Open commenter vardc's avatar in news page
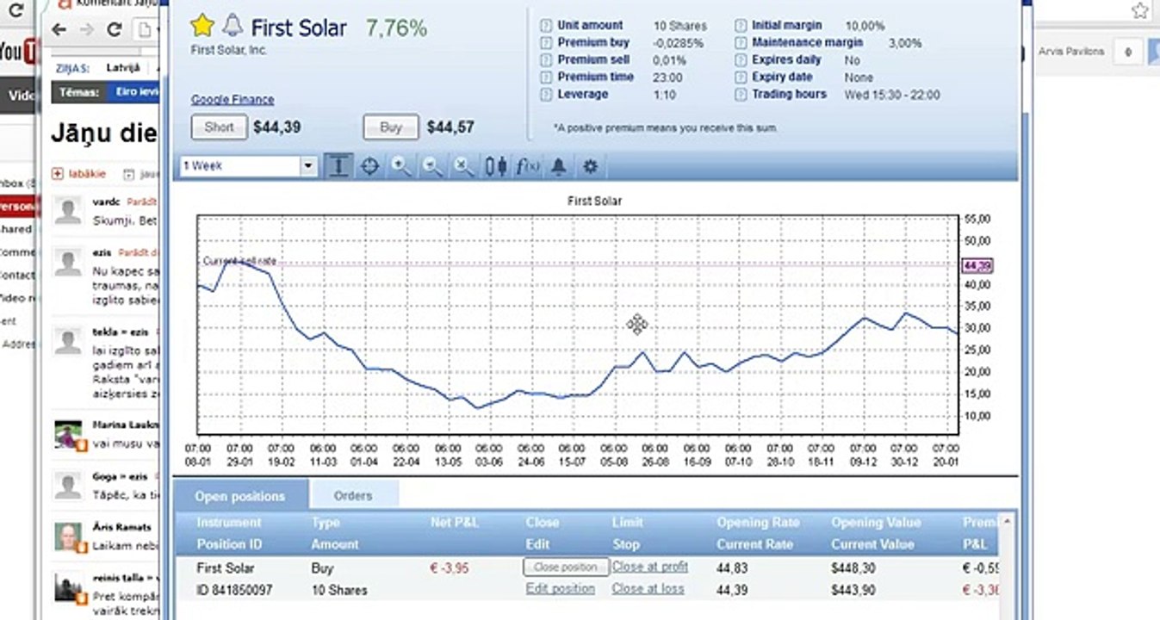1160x620 pixels. [68, 210]
